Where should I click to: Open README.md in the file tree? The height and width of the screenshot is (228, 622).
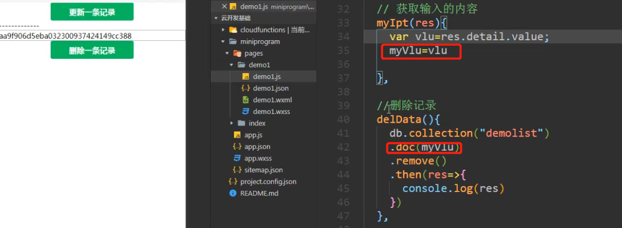pyautogui.click(x=259, y=193)
